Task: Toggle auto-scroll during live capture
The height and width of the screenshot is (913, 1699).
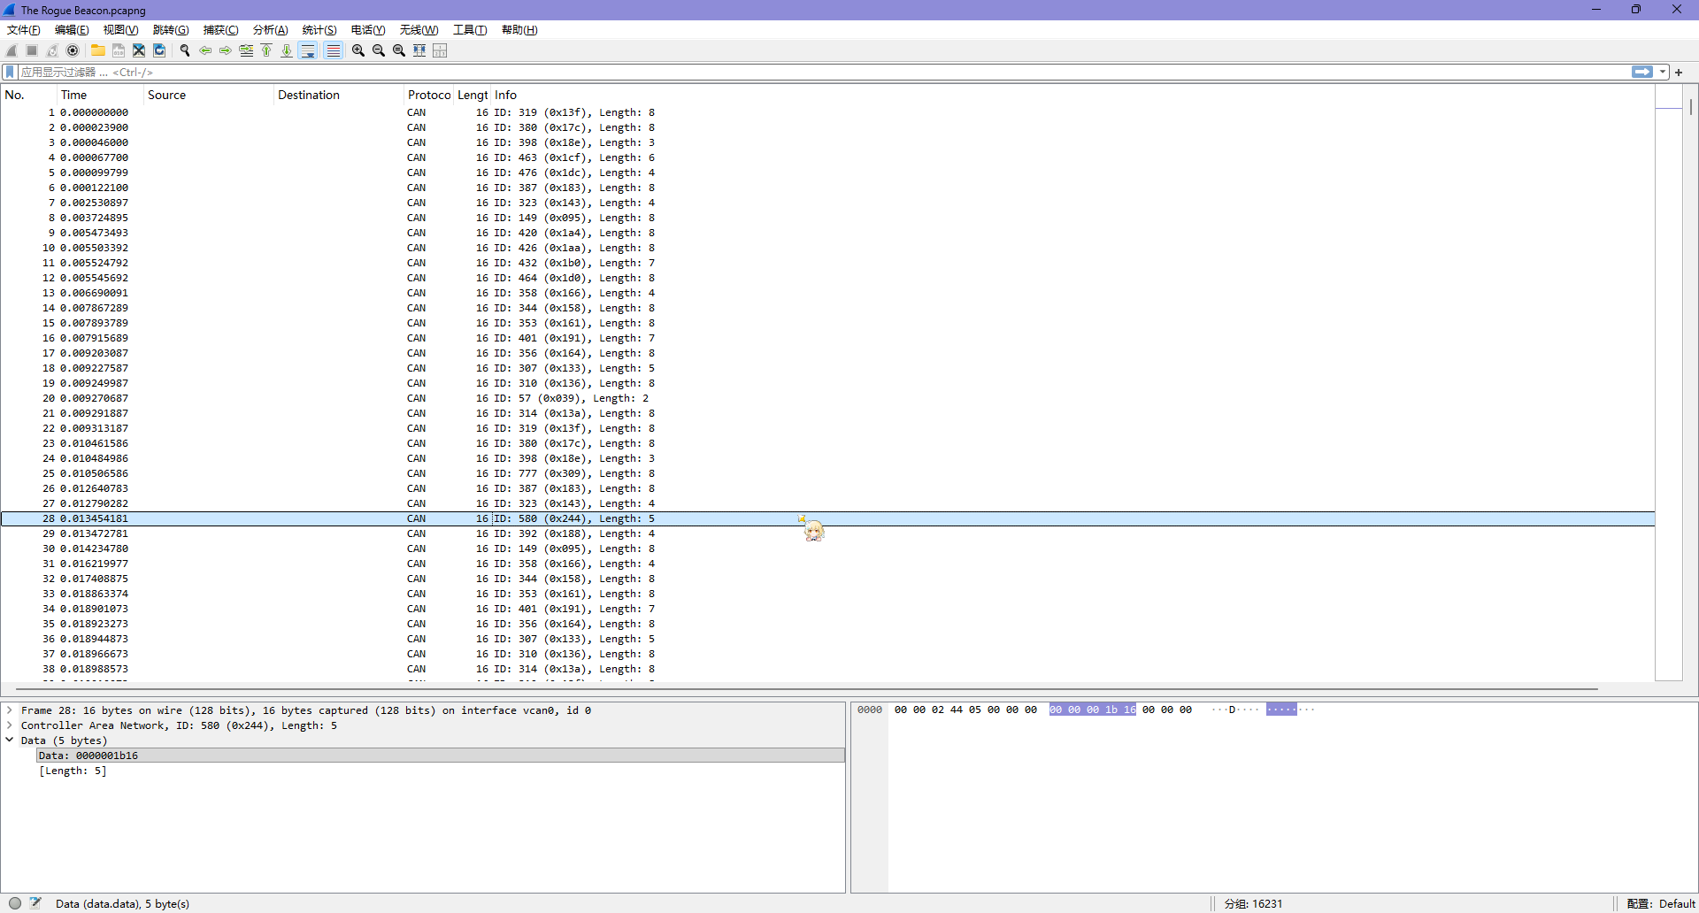Action: pos(308,50)
